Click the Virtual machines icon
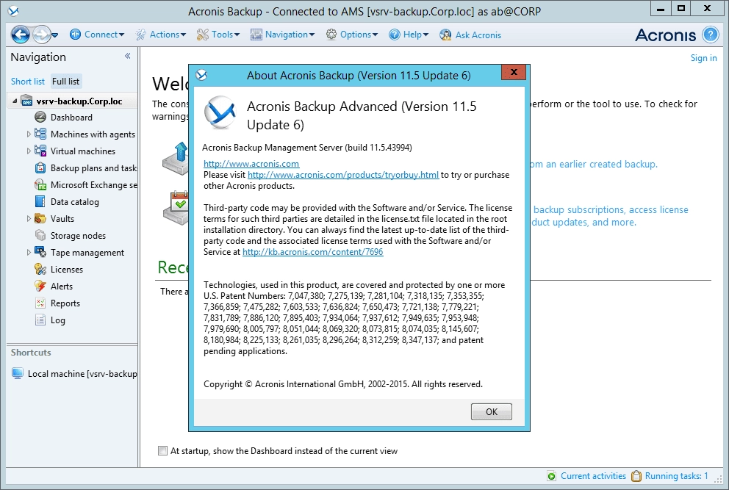 [x=40, y=151]
